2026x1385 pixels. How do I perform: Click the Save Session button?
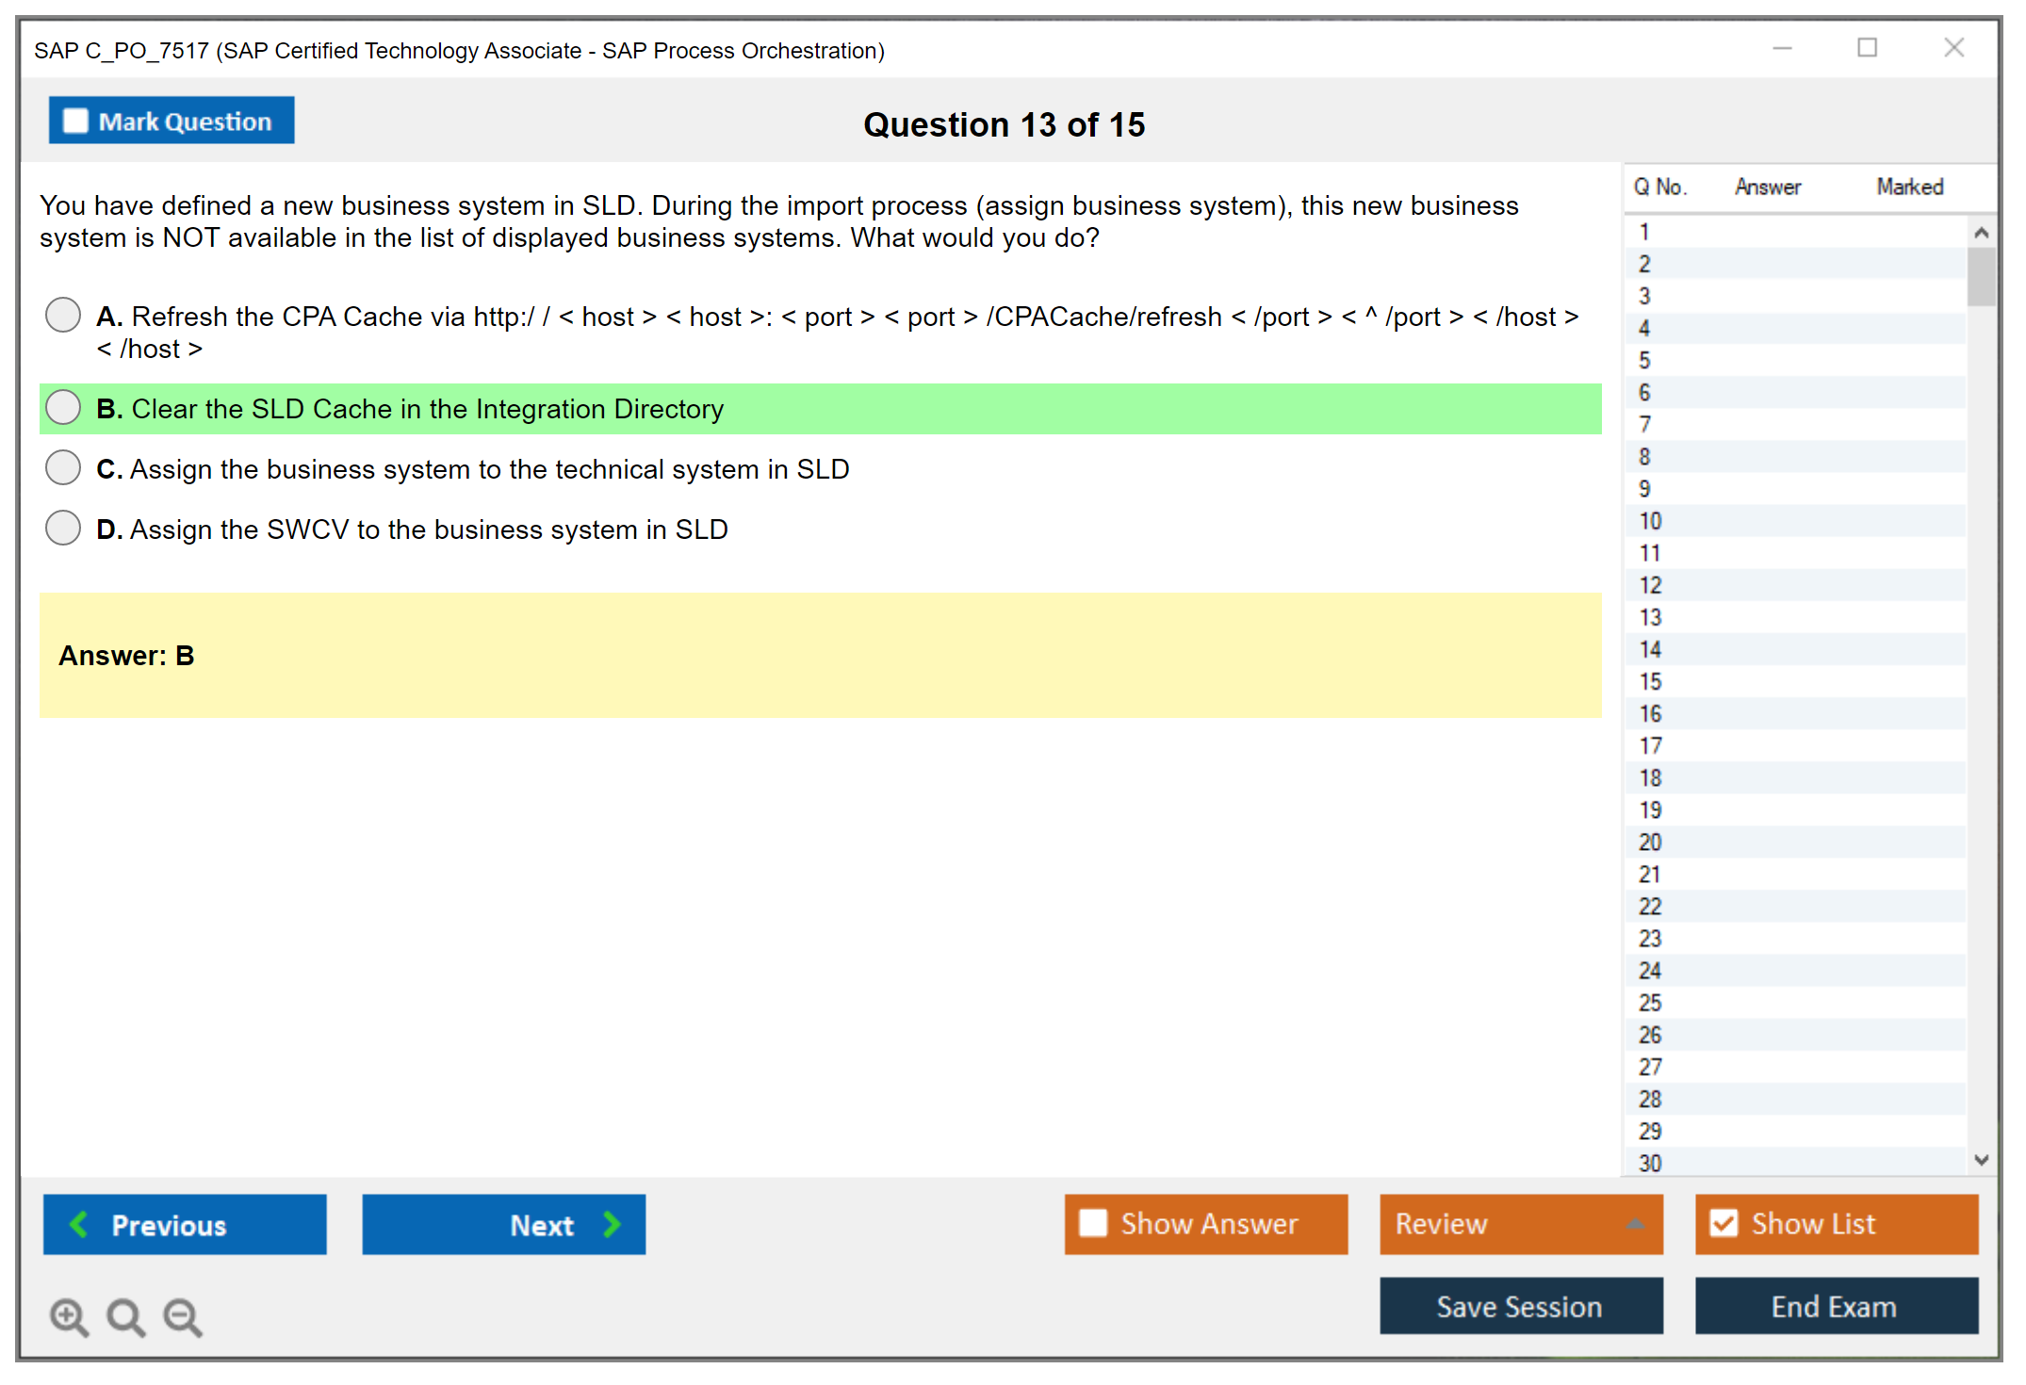(1520, 1306)
